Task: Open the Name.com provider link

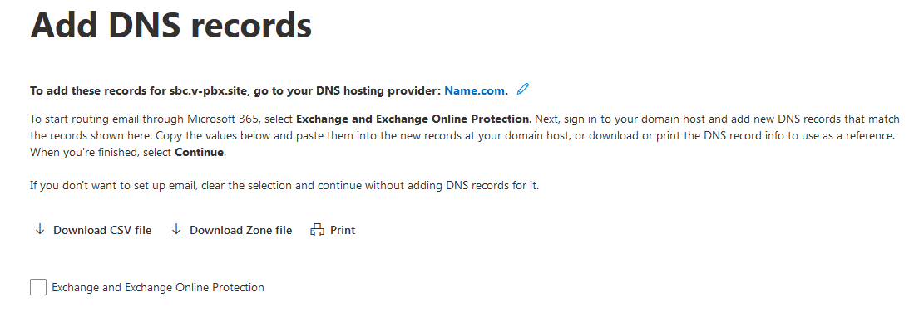Action: (x=475, y=91)
